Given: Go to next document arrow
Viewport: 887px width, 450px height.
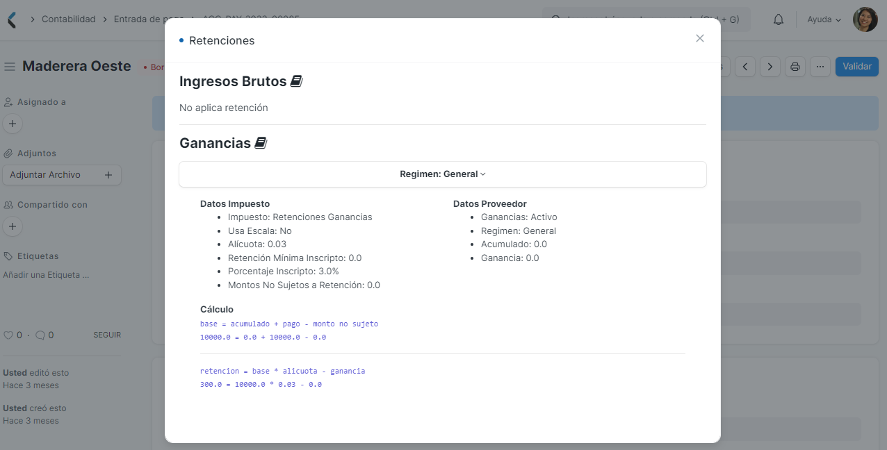Looking at the screenshot, I should click(x=770, y=67).
